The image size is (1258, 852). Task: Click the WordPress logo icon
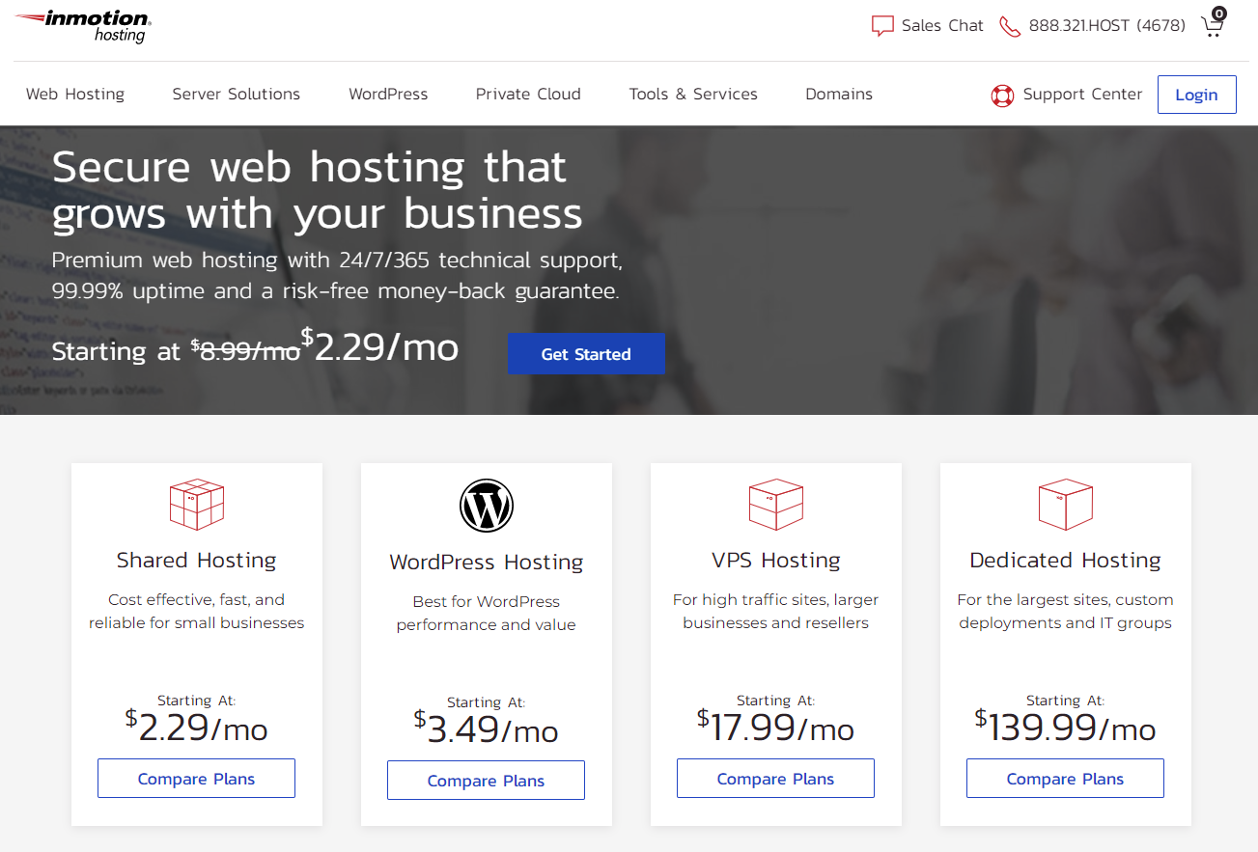pos(487,506)
